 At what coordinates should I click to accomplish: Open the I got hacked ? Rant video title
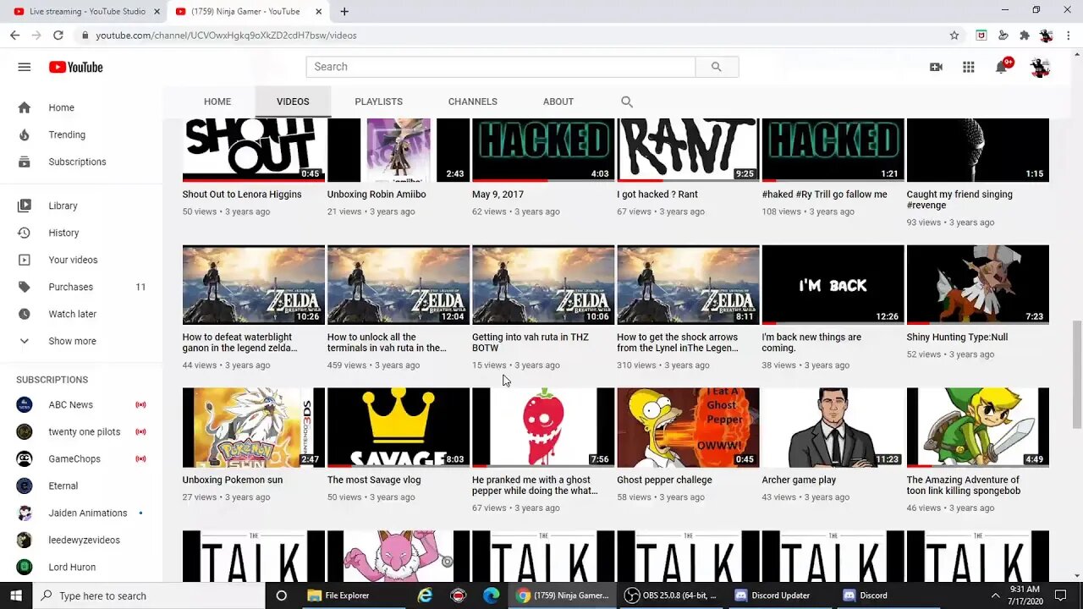(657, 195)
